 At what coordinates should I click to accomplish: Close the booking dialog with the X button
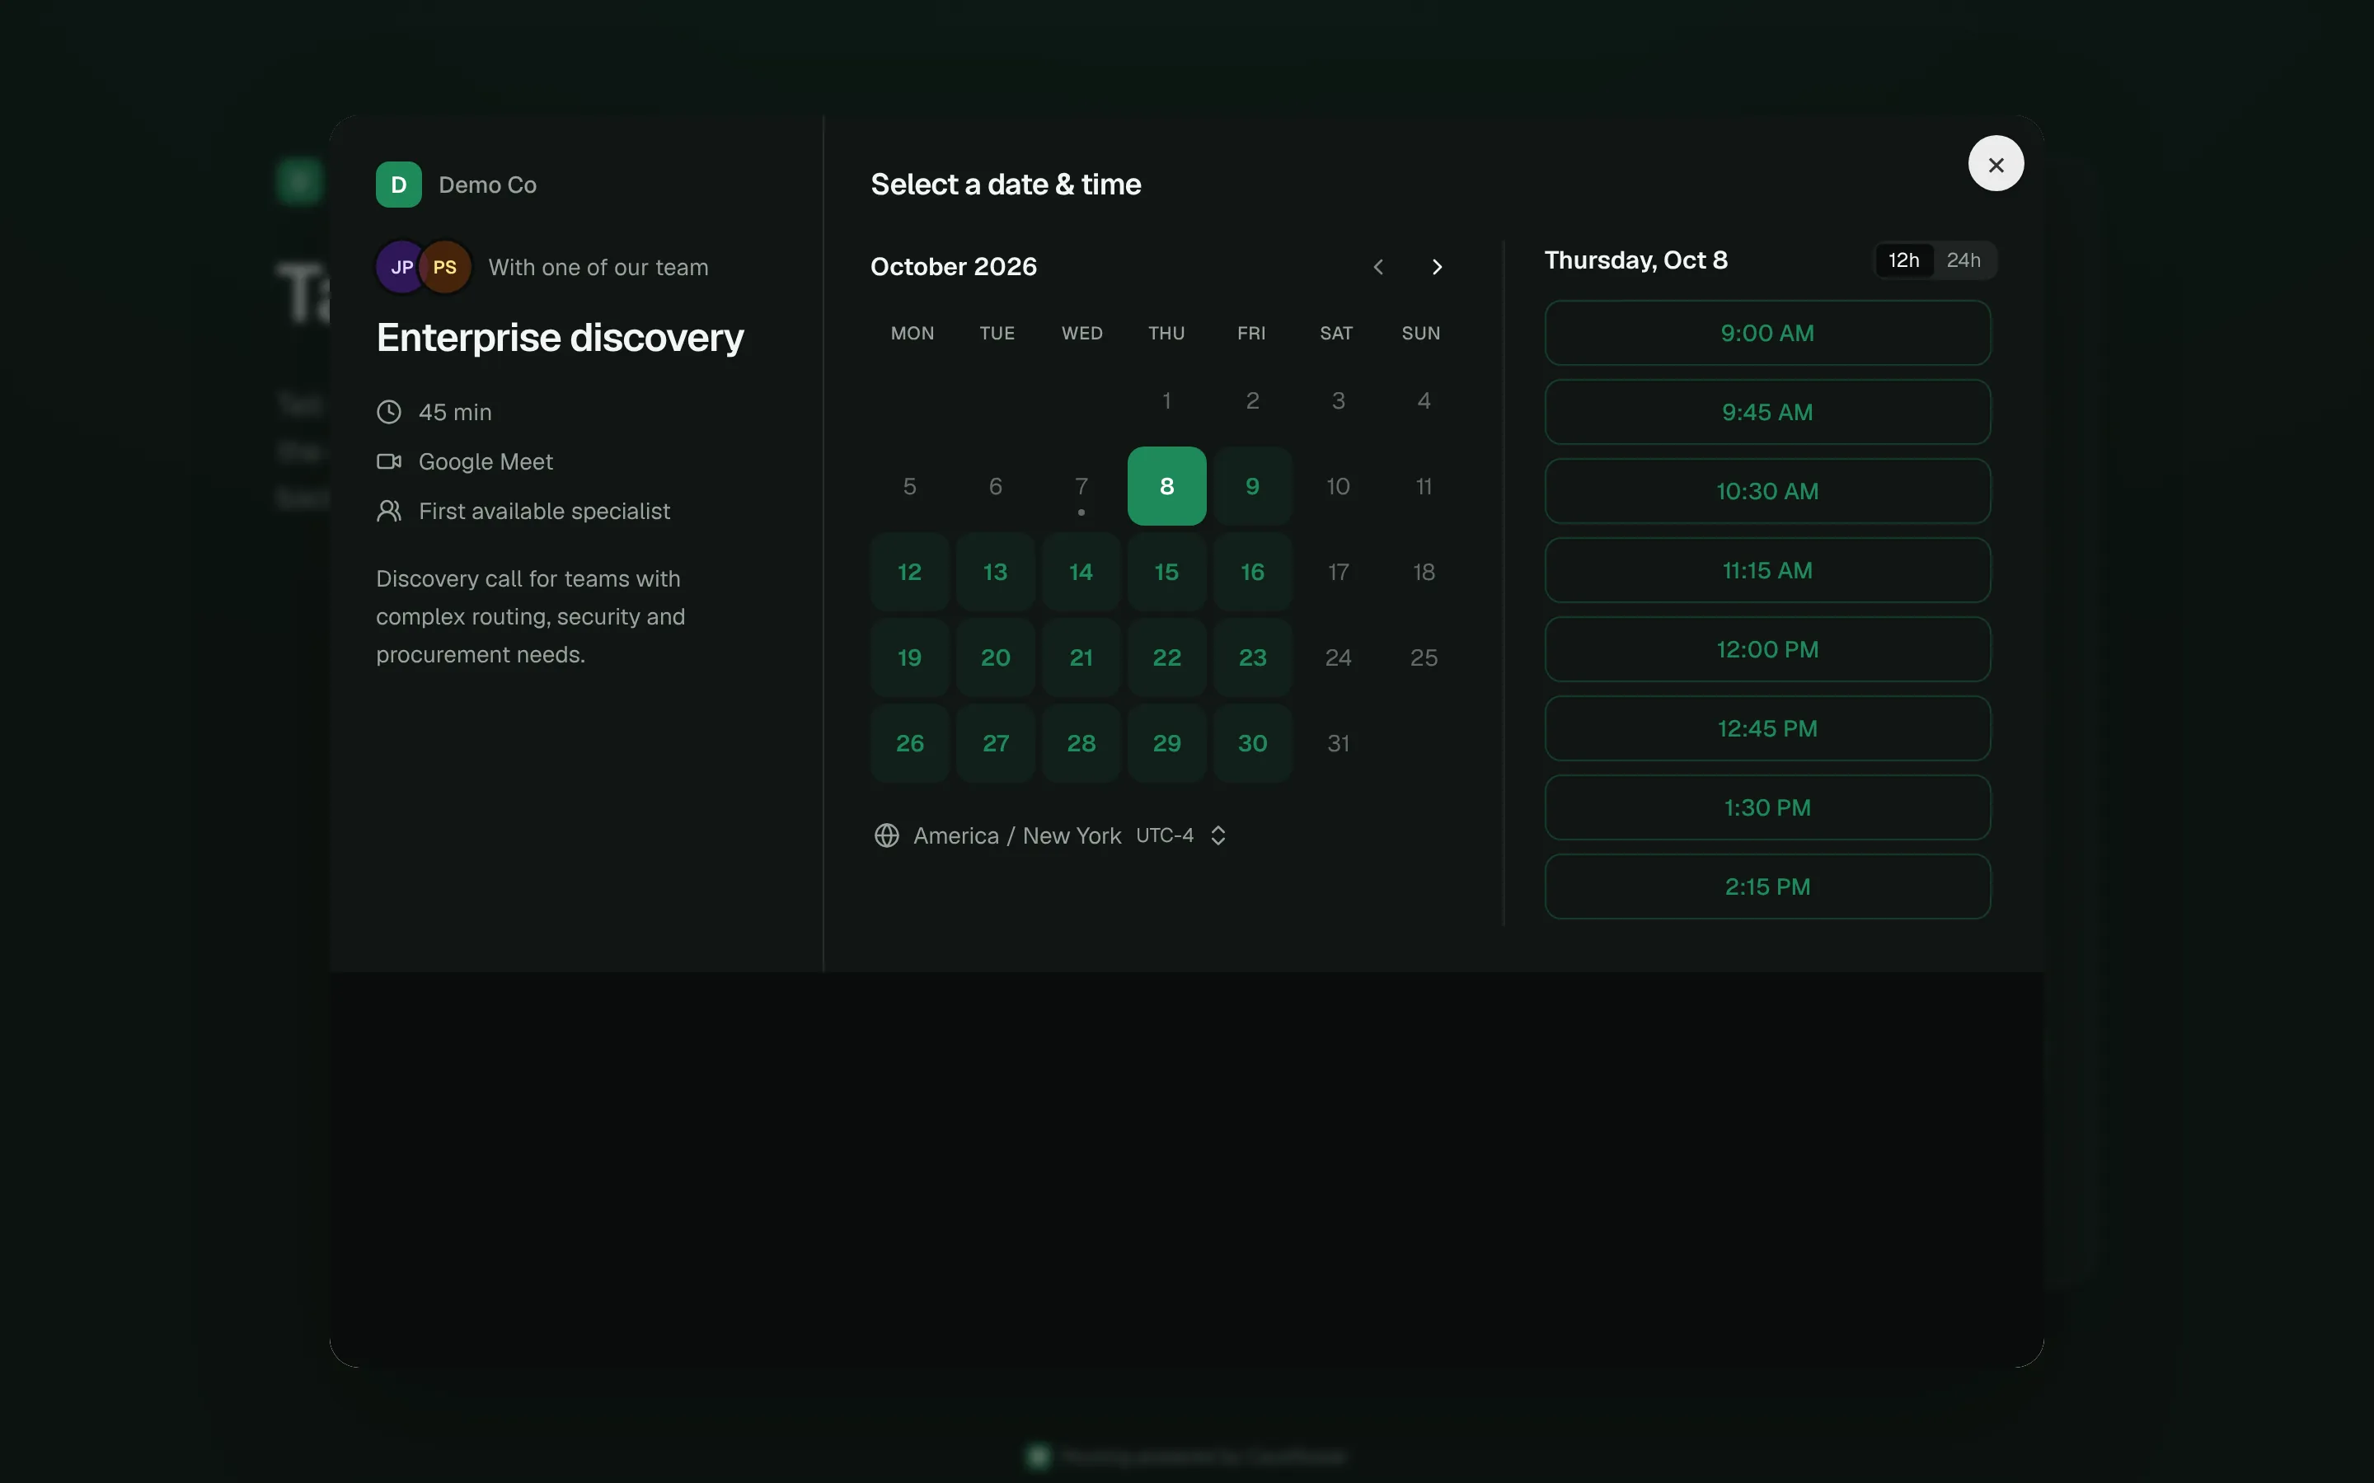click(1996, 164)
